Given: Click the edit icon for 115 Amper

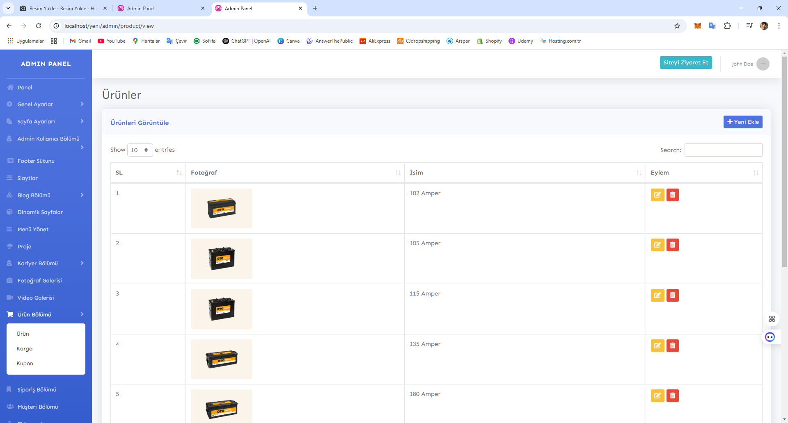Looking at the screenshot, I should click(x=657, y=296).
